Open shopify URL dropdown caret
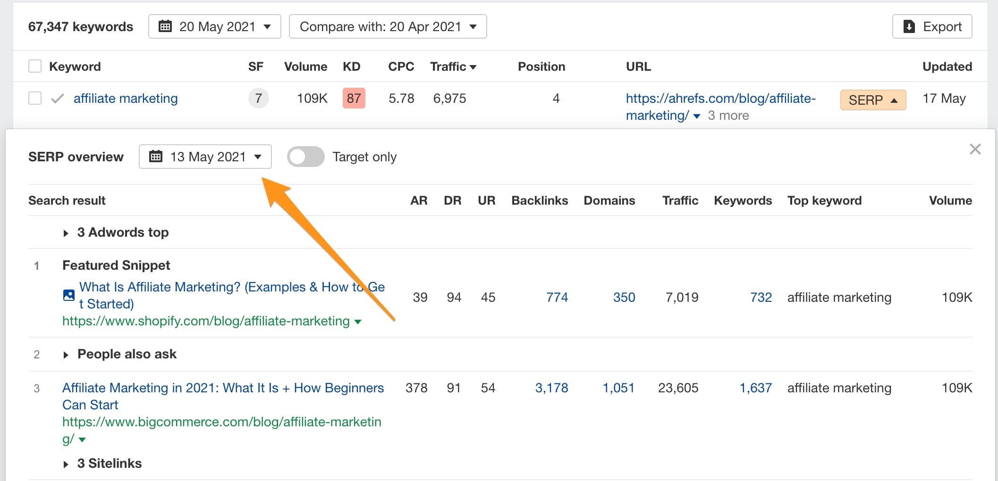This screenshot has width=998, height=481. (x=358, y=322)
